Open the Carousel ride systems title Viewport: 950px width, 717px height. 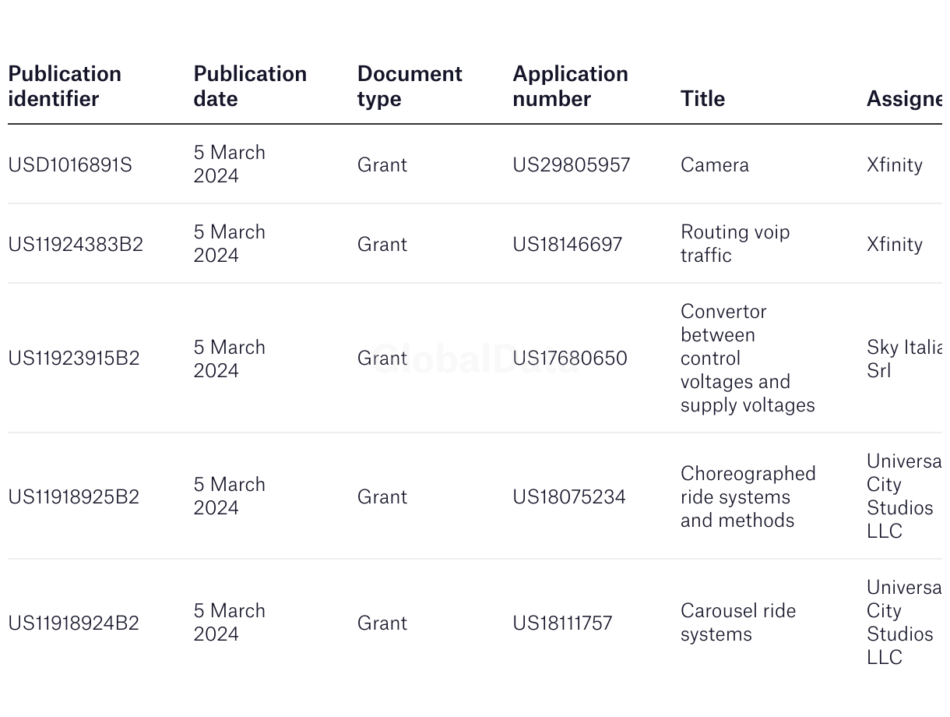pyautogui.click(x=737, y=622)
